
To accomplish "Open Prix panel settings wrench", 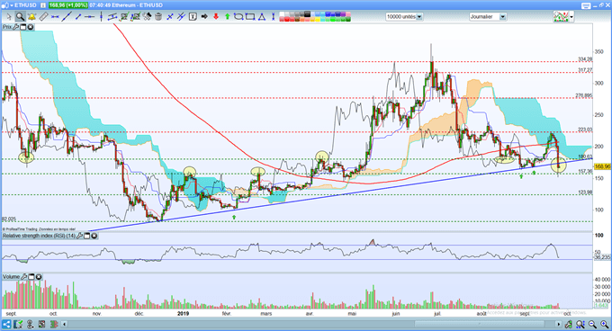I will (x=16, y=27).
